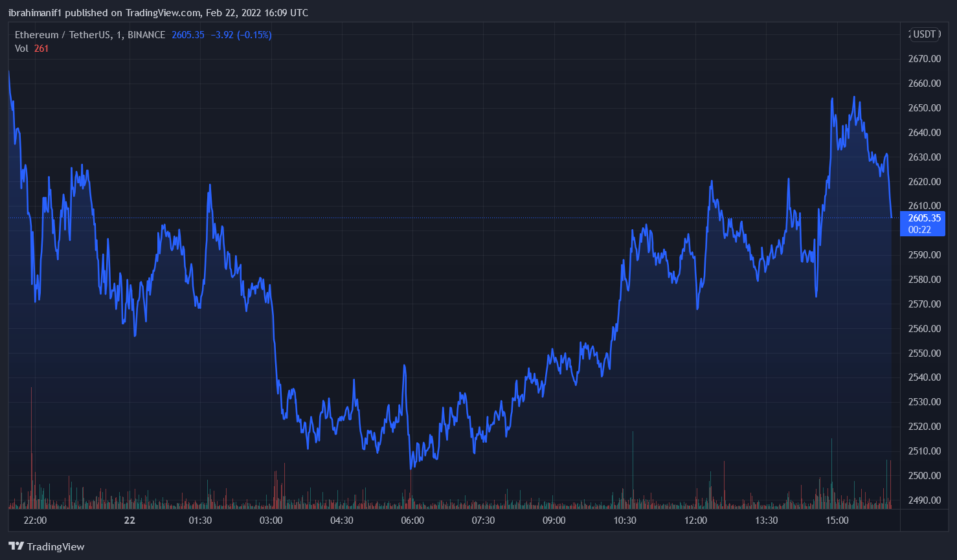The image size is (957, 560).
Task: Click the 2670.00 price axis label
Action: tap(924, 59)
